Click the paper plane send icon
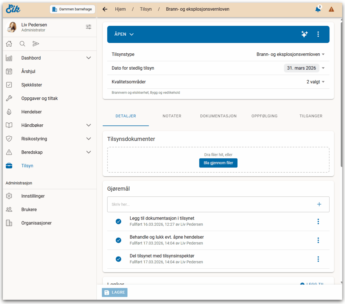 point(36,44)
